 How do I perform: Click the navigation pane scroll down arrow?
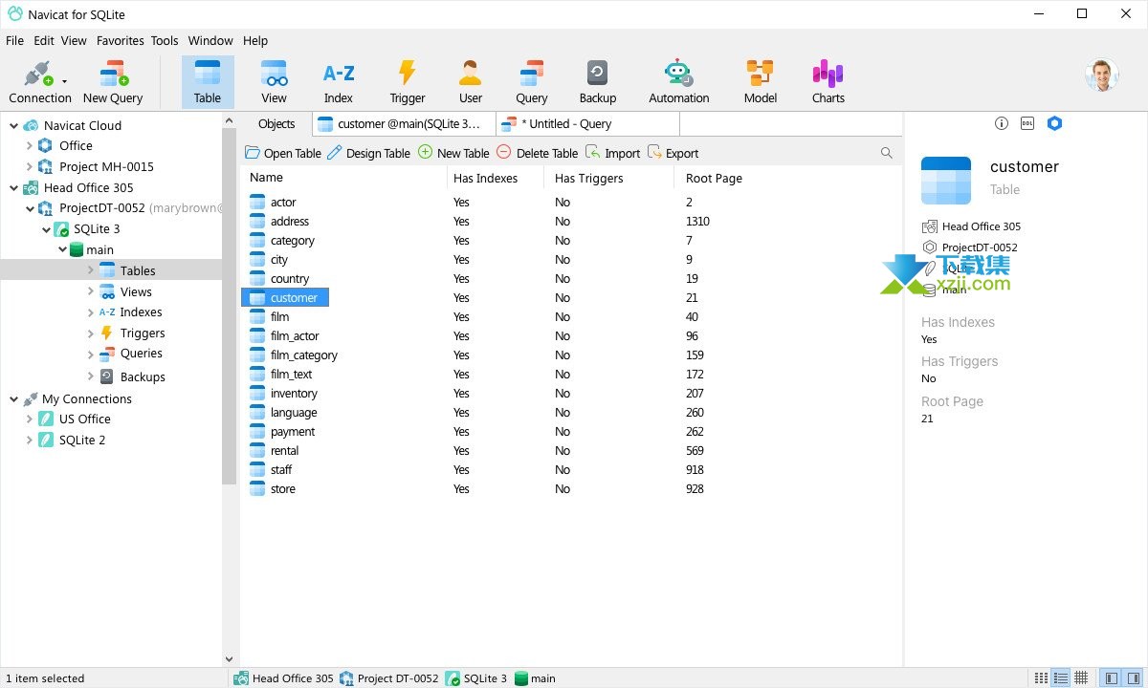[229, 659]
